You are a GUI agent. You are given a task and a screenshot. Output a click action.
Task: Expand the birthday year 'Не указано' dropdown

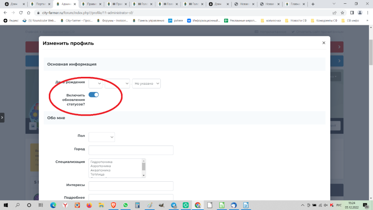click(x=146, y=84)
